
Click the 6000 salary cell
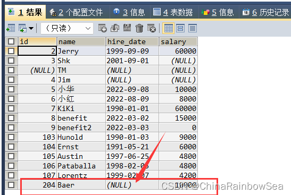tap(178, 147)
